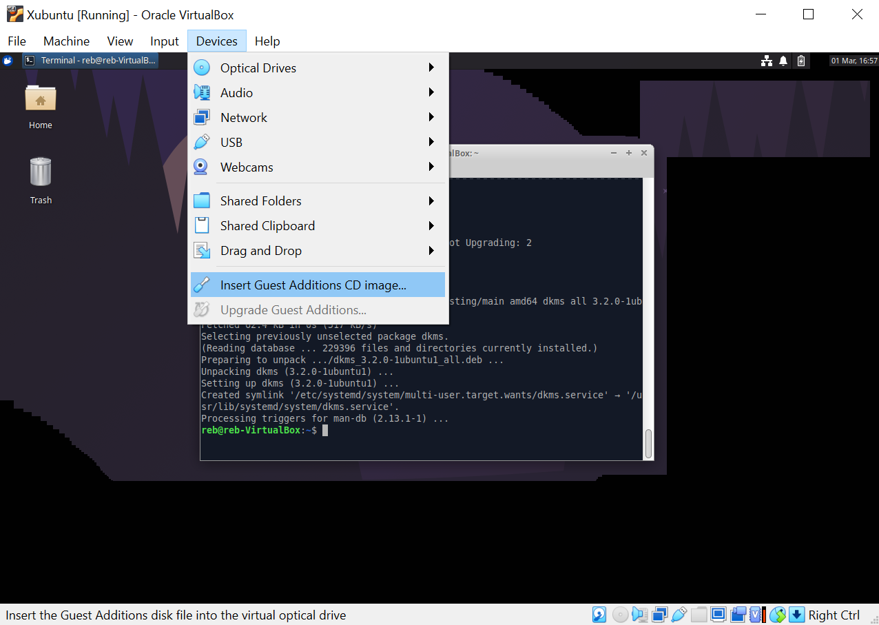Maximize the guest Terminal window
The width and height of the screenshot is (879, 625).
(629, 153)
